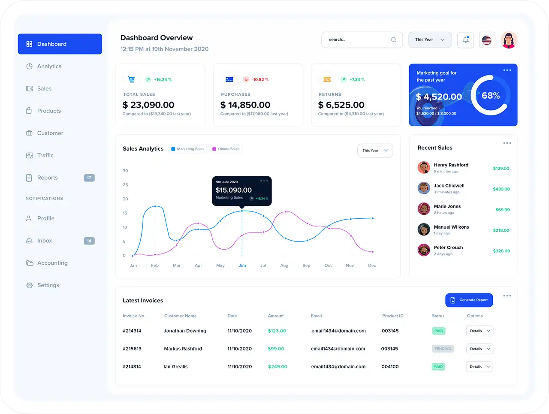Image resolution: width=549 pixels, height=414 pixels.
Task: Click the US flag language icon
Action: [x=487, y=39]
